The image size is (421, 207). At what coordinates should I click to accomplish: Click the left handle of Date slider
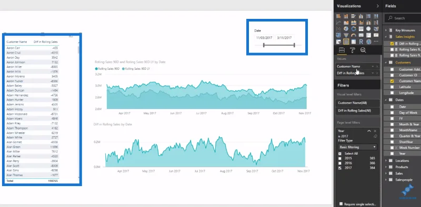[264, 45]
